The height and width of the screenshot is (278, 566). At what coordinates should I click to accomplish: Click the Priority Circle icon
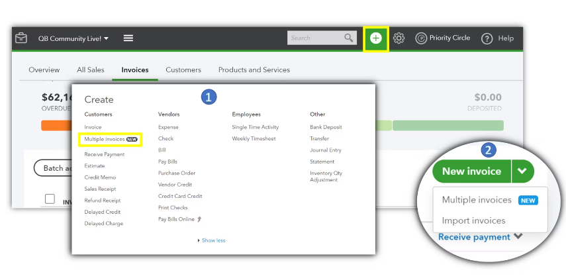pos(421,38)
